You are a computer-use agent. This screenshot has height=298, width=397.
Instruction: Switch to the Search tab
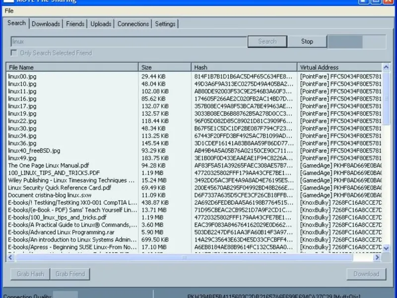tap(16, 23)
